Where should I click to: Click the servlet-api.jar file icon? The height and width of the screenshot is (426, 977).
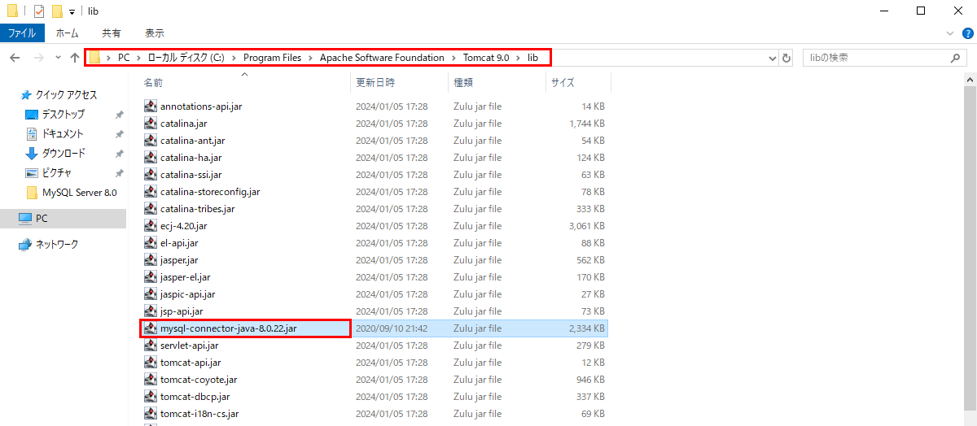tap(150, 346)
